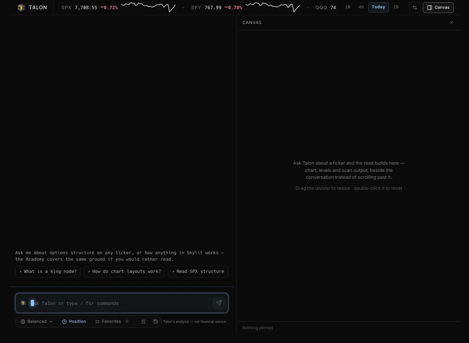
Task: Click the CANVAS panel heading
Action: point(252,23)
